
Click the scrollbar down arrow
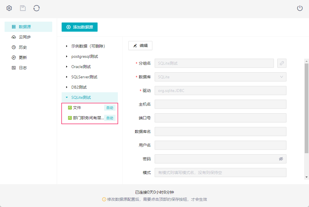pyautogui.click(x=306, y=177)
